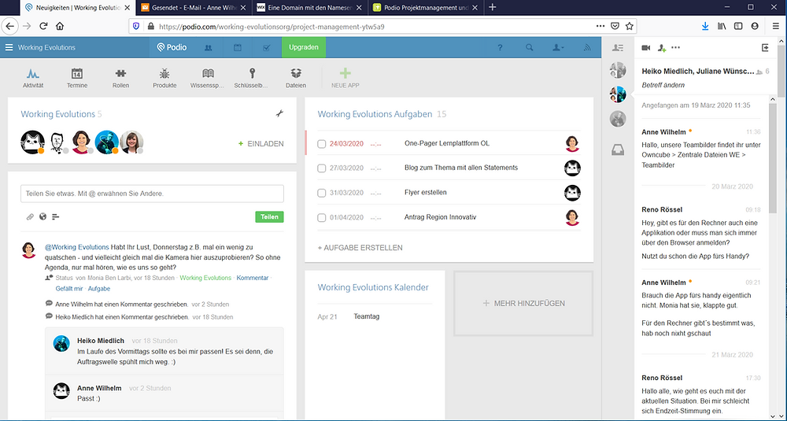This screenshot has height=421, width=787.
Task: Open the workspace settings wrench icon
Action: [x=279, y=114]
